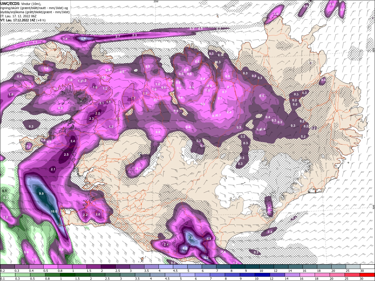
Task: Click the slydda/snjókoma legend description line
Action: coord(35,12)
